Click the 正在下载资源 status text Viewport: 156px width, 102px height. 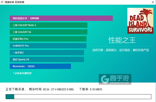(16, 89)
